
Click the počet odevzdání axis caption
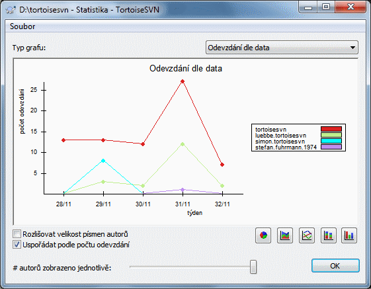[x=22, y=111]
